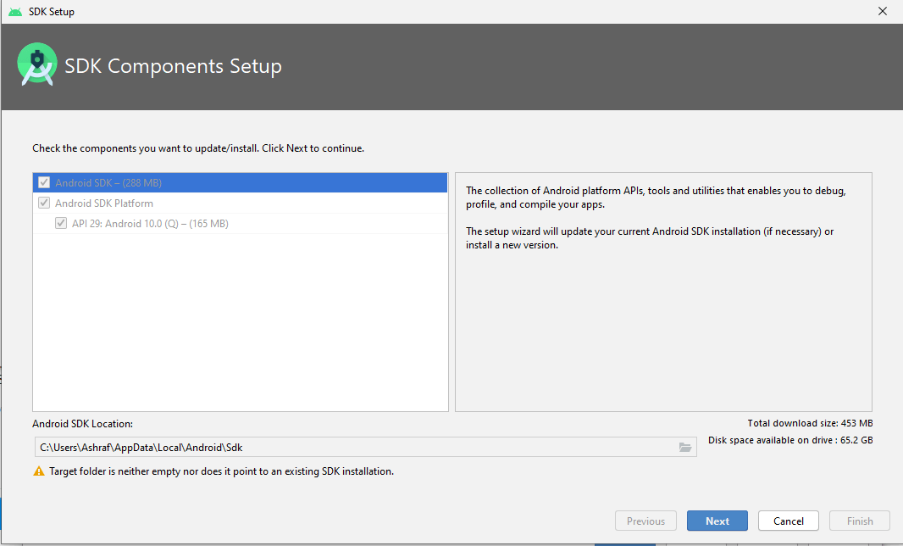Select the Android SDK Platform row label
This screenshot has width=903, height=546.
click(104, 203)
